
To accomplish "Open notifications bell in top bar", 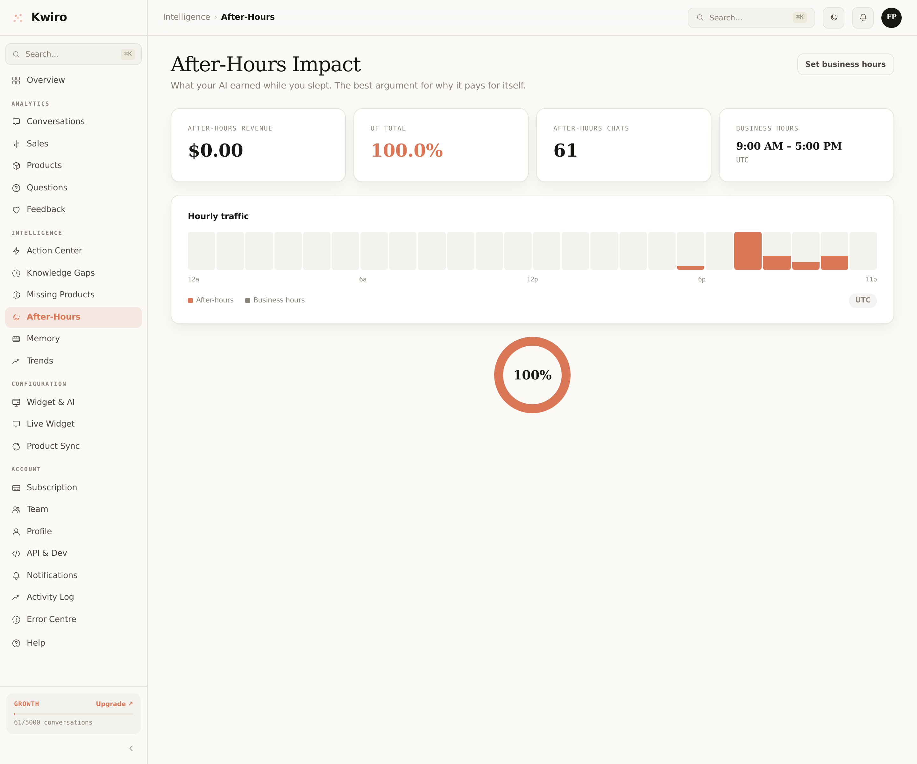I will tap(863, 18).
